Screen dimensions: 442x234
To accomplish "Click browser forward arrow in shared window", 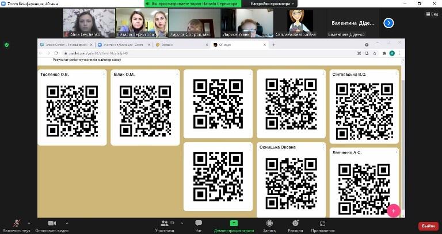I will point(48,53).
